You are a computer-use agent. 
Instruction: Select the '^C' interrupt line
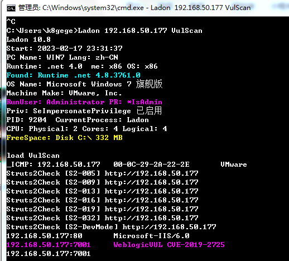pyautogui.click(x=11, y=22)
